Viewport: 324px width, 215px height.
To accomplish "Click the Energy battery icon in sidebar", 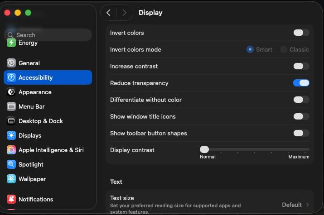I will (11, 43).
